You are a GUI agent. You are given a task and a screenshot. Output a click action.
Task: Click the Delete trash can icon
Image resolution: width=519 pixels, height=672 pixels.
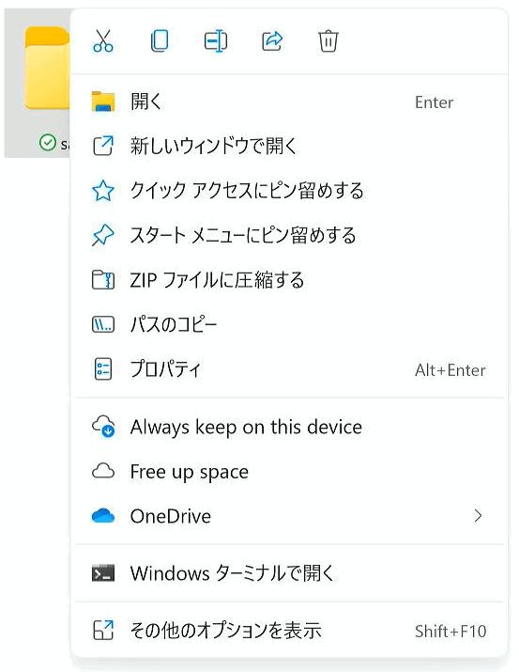pos(328,41)
